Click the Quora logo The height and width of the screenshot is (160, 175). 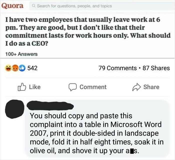click(12, 6)
